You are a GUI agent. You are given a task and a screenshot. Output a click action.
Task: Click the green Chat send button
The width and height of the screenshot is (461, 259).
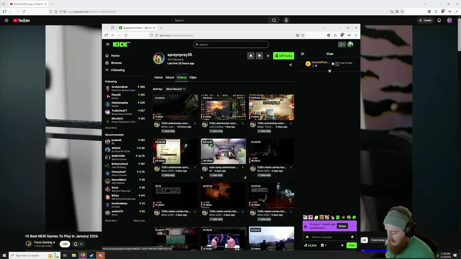(352, 246)
